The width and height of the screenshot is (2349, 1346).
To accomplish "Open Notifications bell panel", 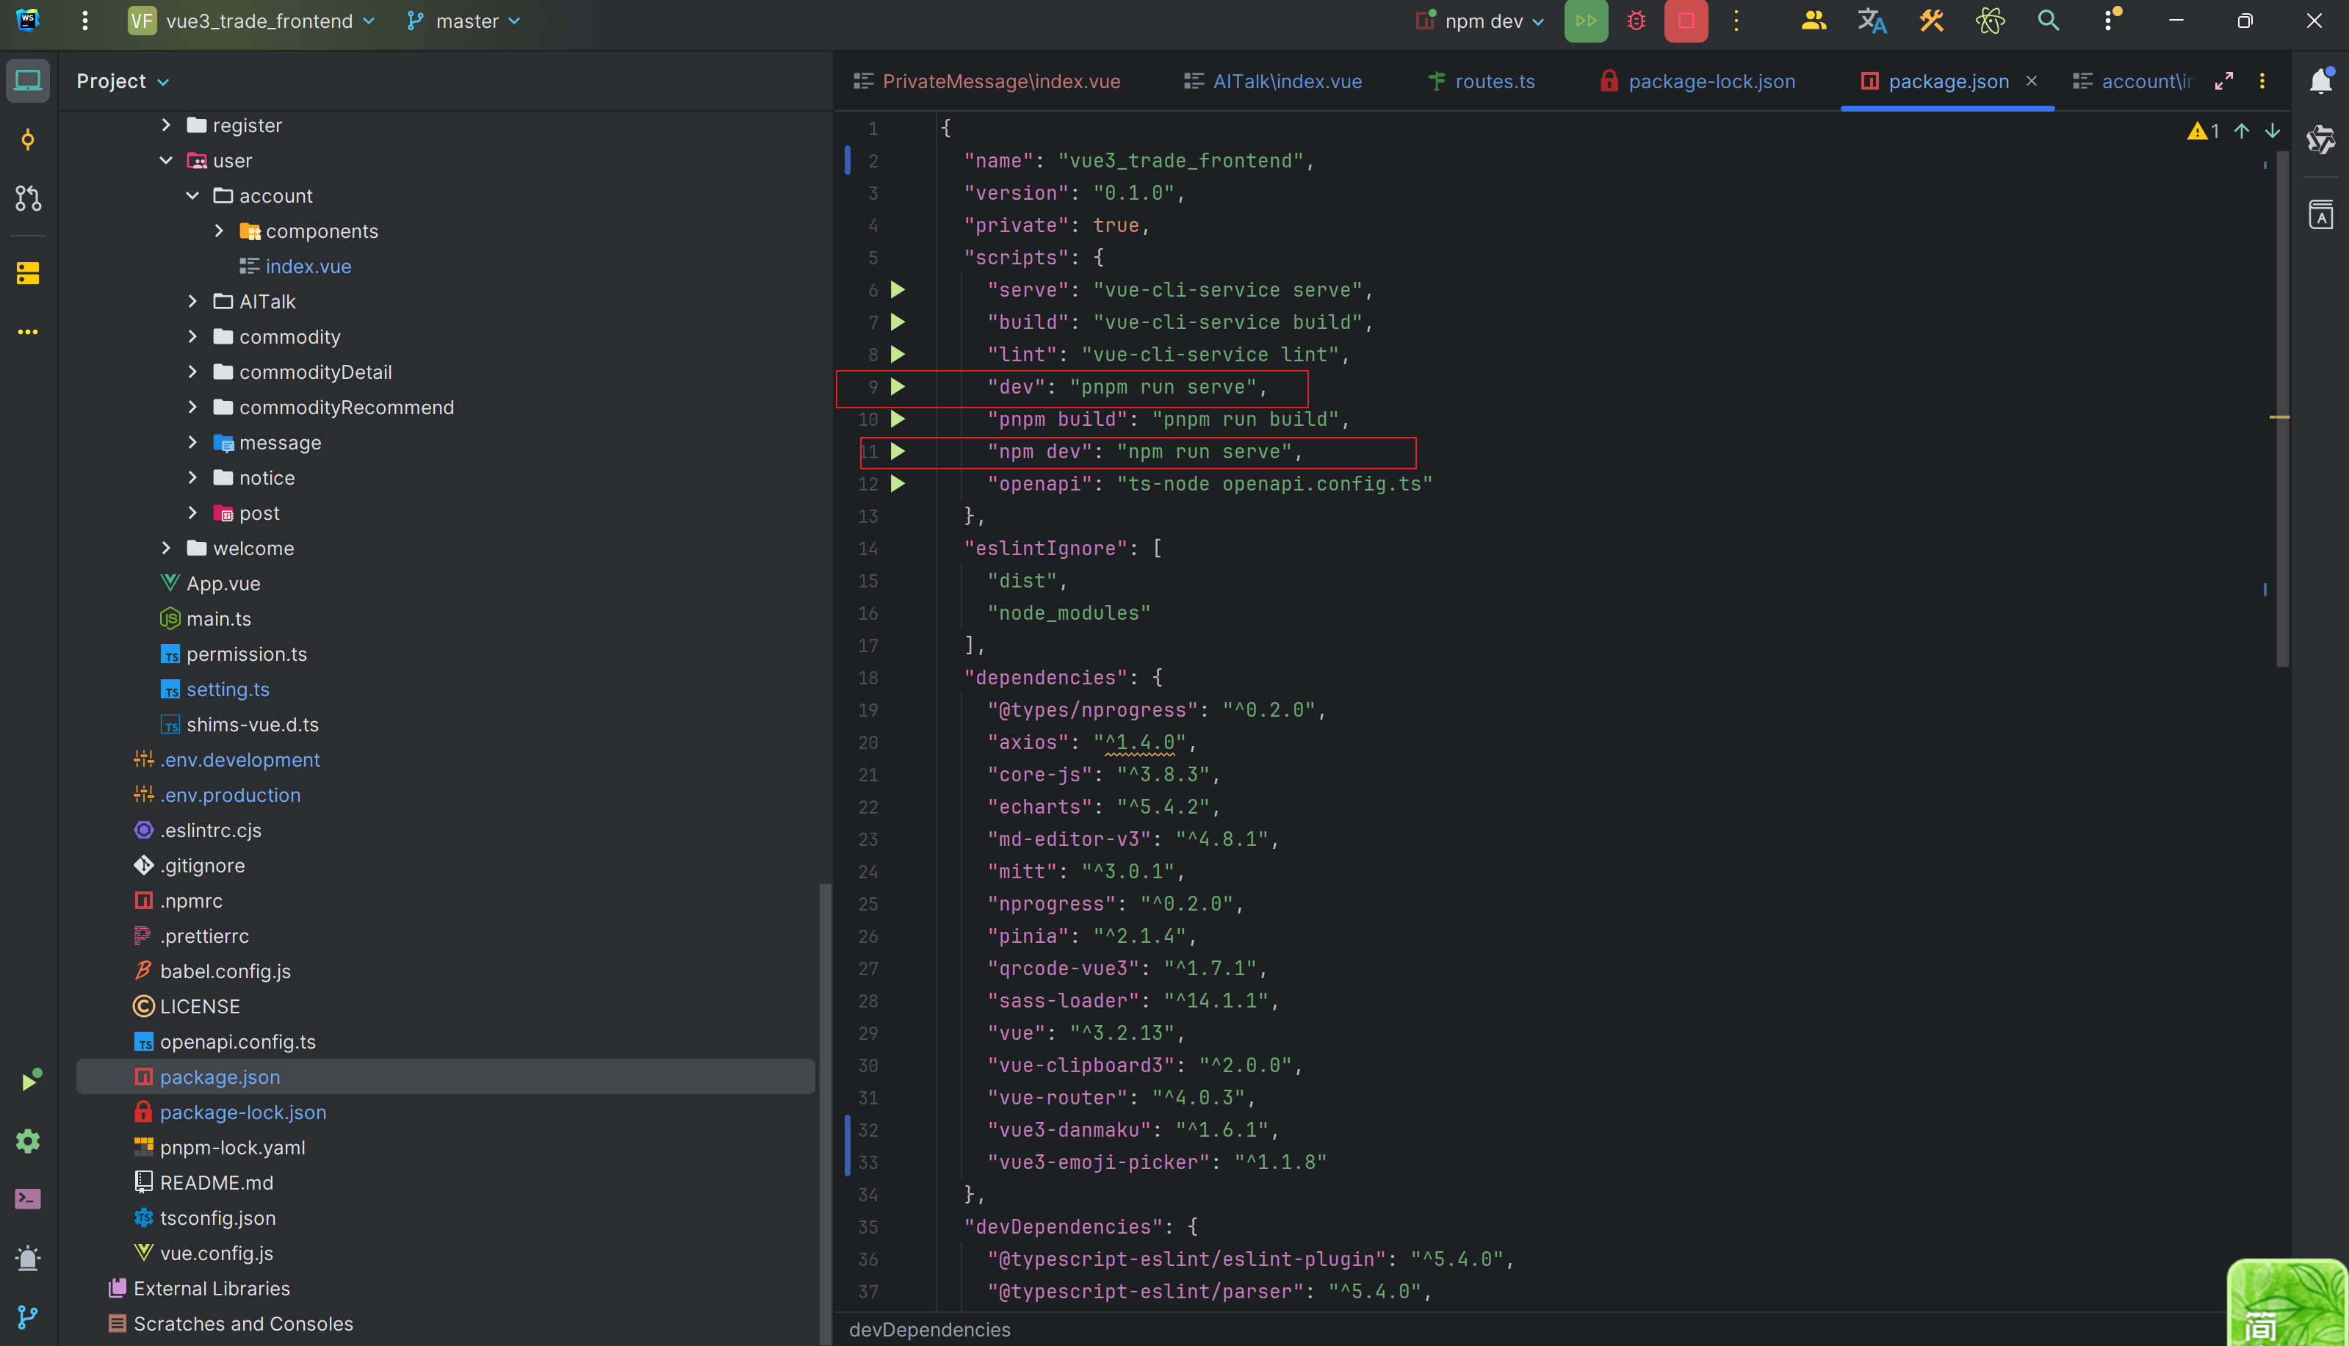I will pyautogui.click(x=2320, y=82).
